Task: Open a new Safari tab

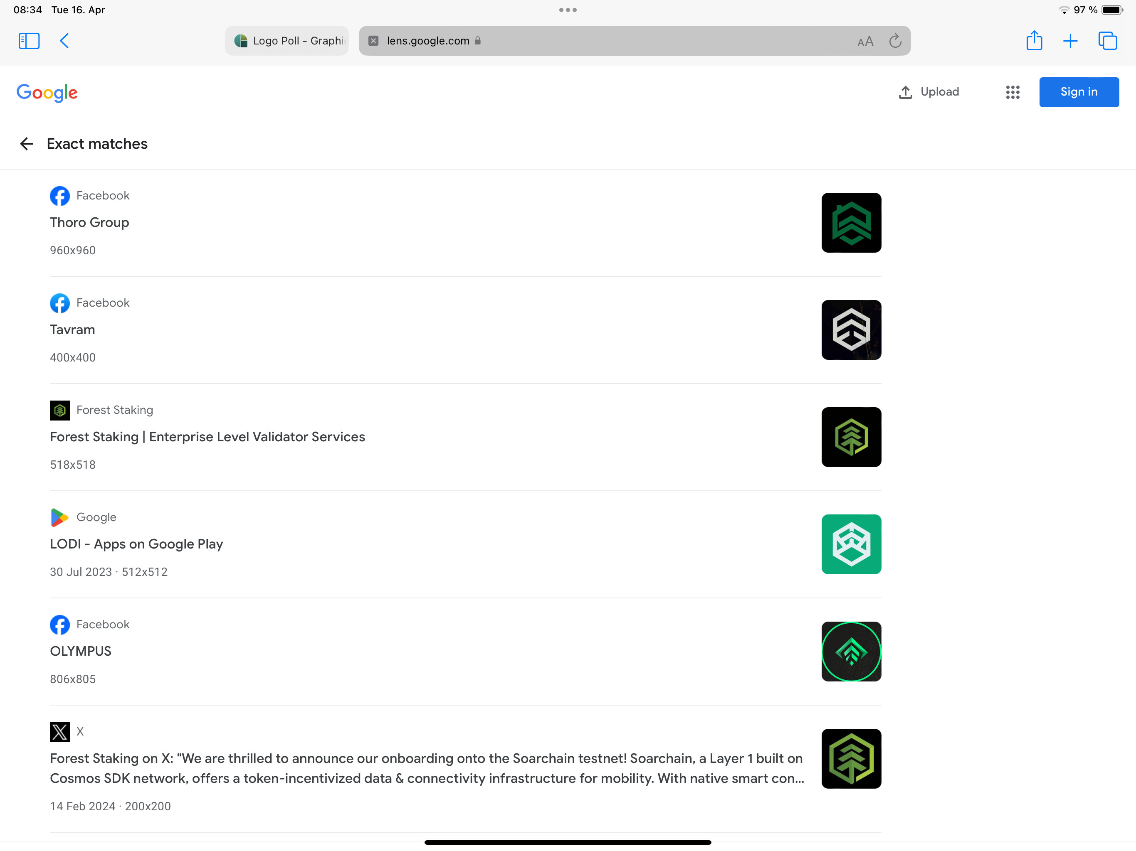Action: tap(1070, 41)
